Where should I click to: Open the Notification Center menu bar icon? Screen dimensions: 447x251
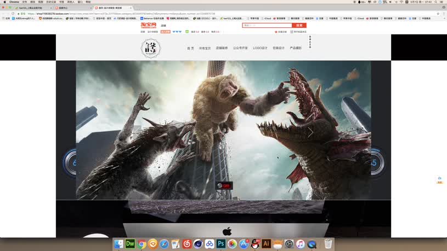coord(442,2)
